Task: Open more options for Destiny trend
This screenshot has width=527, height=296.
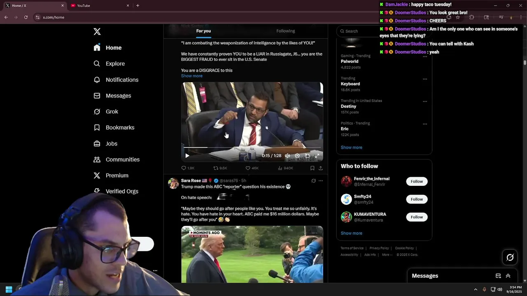Action: pos(425,102)
